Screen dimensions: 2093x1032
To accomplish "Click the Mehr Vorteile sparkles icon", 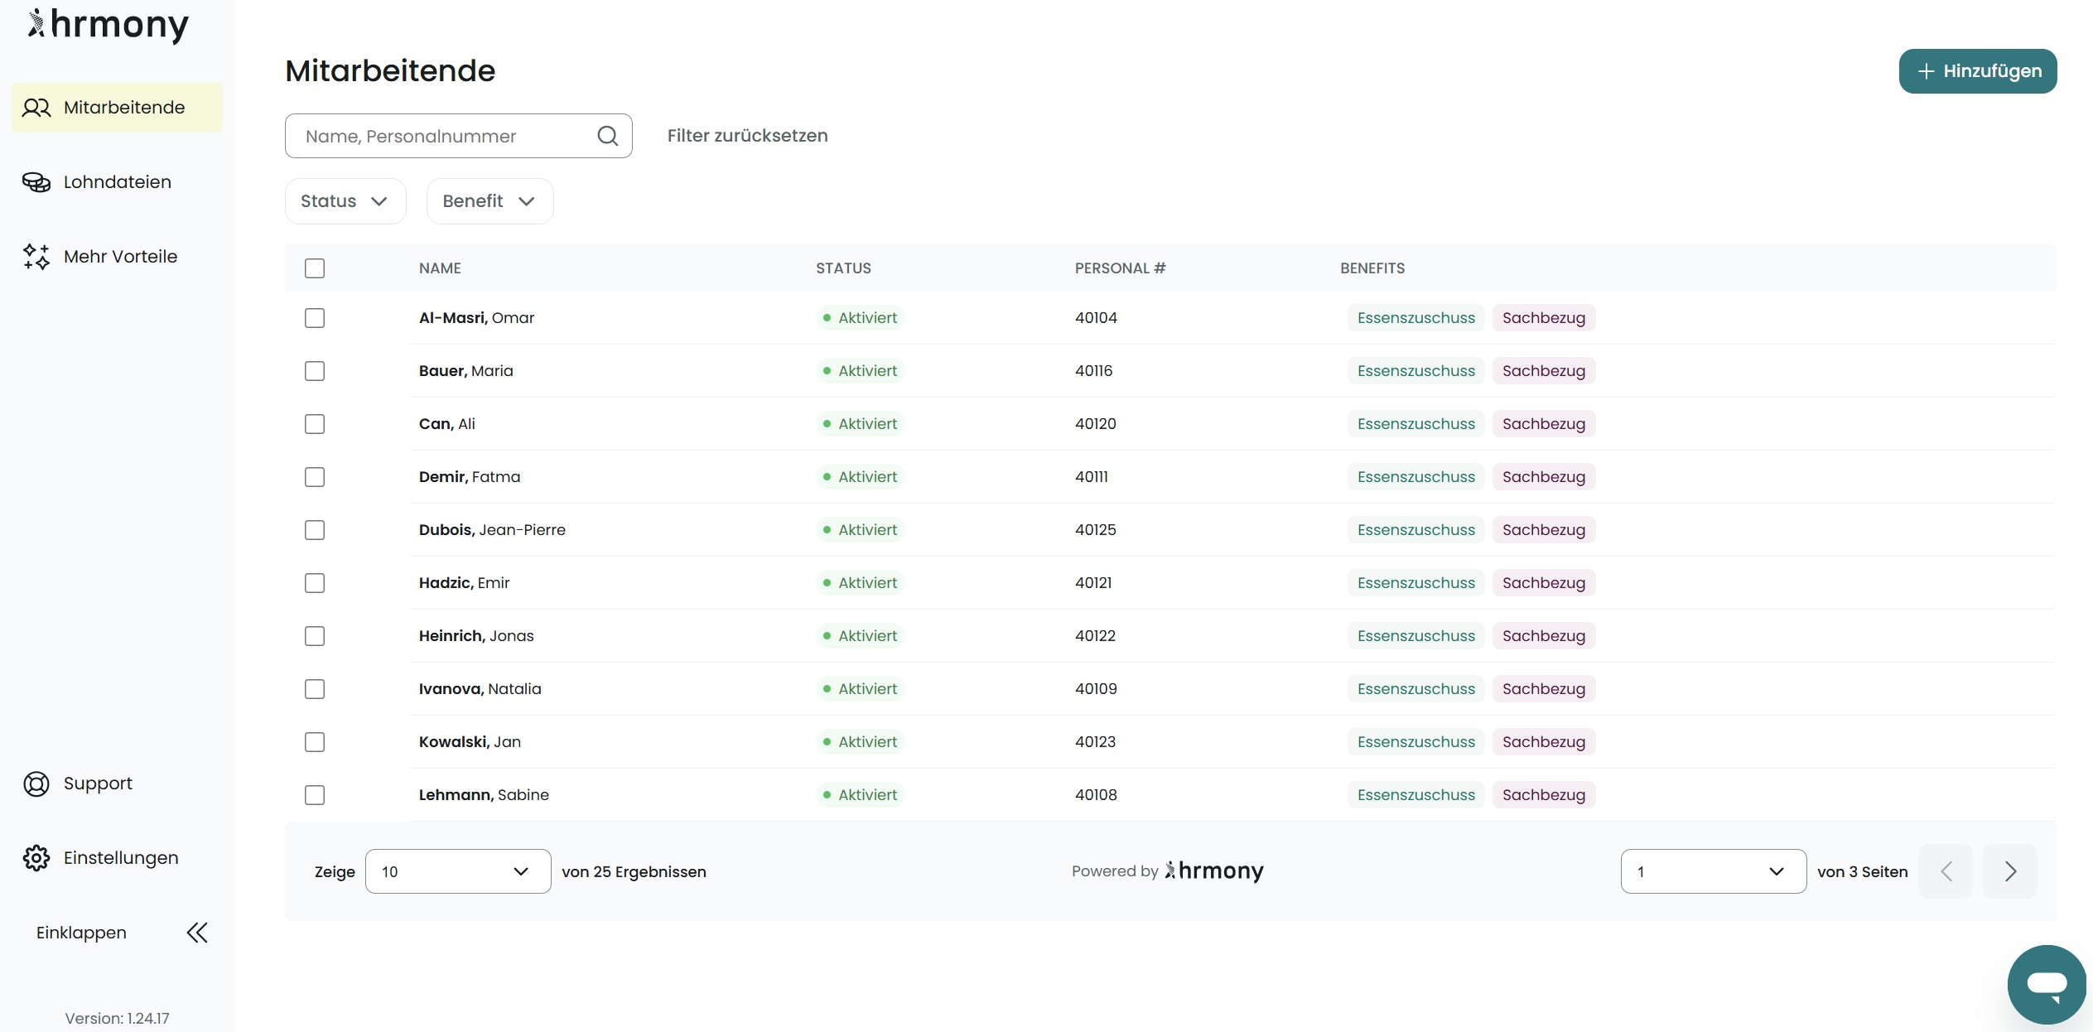I will 36,257.
